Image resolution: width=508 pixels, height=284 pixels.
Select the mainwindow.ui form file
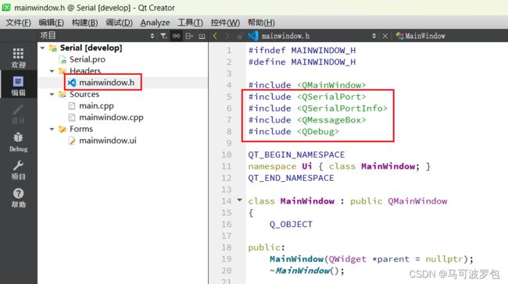coord(108,140)
